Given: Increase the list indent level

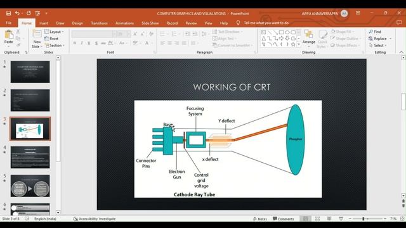Looking at the screenshot, I should click(x=195, y=34).
